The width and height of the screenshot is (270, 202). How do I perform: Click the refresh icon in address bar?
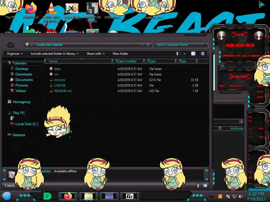(148, 45)
